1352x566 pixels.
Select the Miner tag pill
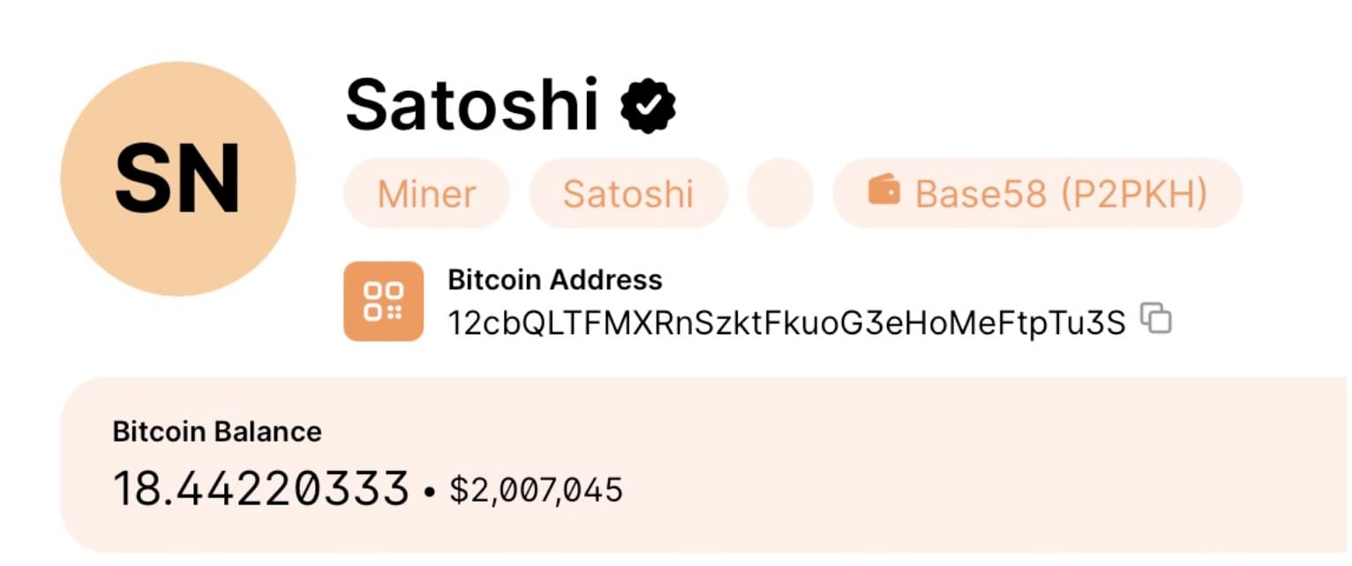[426, 194]
